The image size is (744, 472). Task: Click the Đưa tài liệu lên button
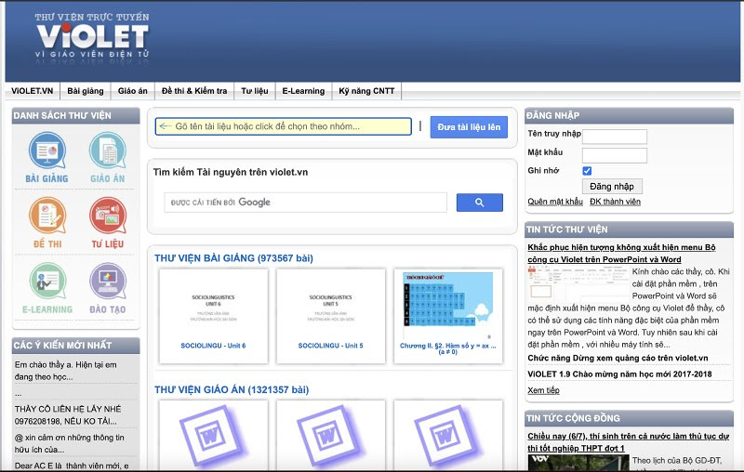point(469,127)
